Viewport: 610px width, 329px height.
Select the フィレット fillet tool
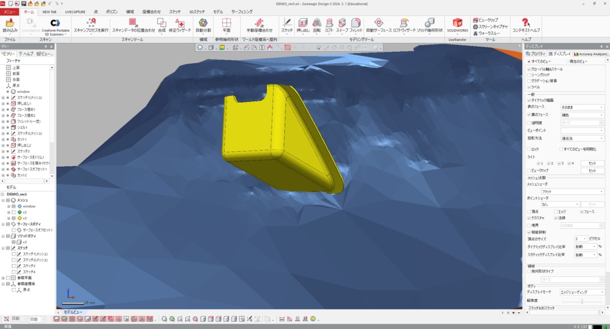pos(356,25)
